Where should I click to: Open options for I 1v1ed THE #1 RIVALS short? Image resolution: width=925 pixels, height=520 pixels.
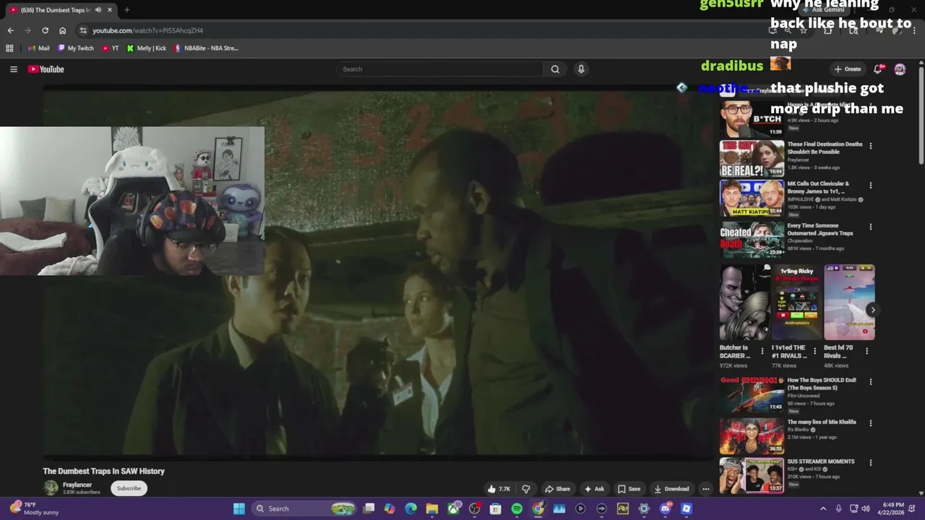coord(814,352)
